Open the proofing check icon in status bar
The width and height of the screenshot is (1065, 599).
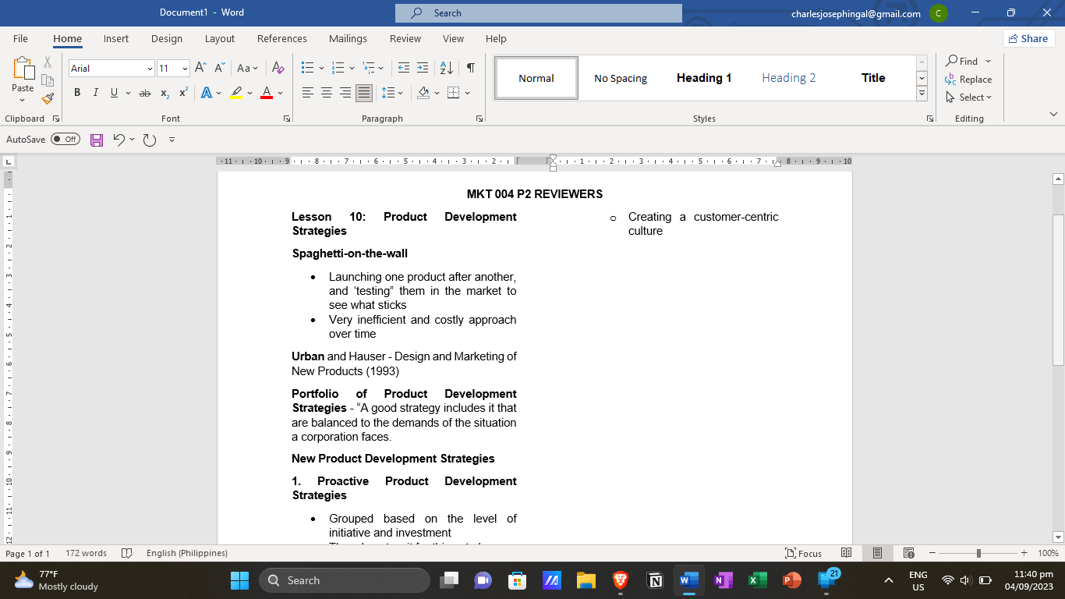127,553
